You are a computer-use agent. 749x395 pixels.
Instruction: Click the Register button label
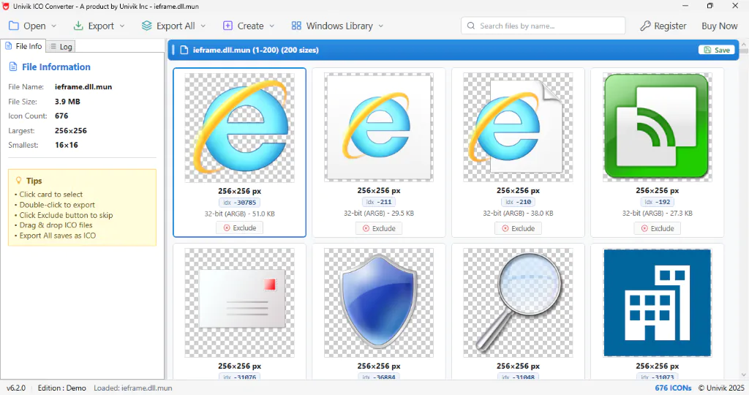tap(670, 26)
